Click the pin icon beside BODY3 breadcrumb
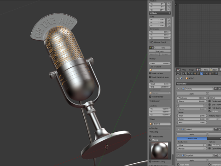Screen dimensions: 221x166 pyautogui.click(x=177, y=78)
